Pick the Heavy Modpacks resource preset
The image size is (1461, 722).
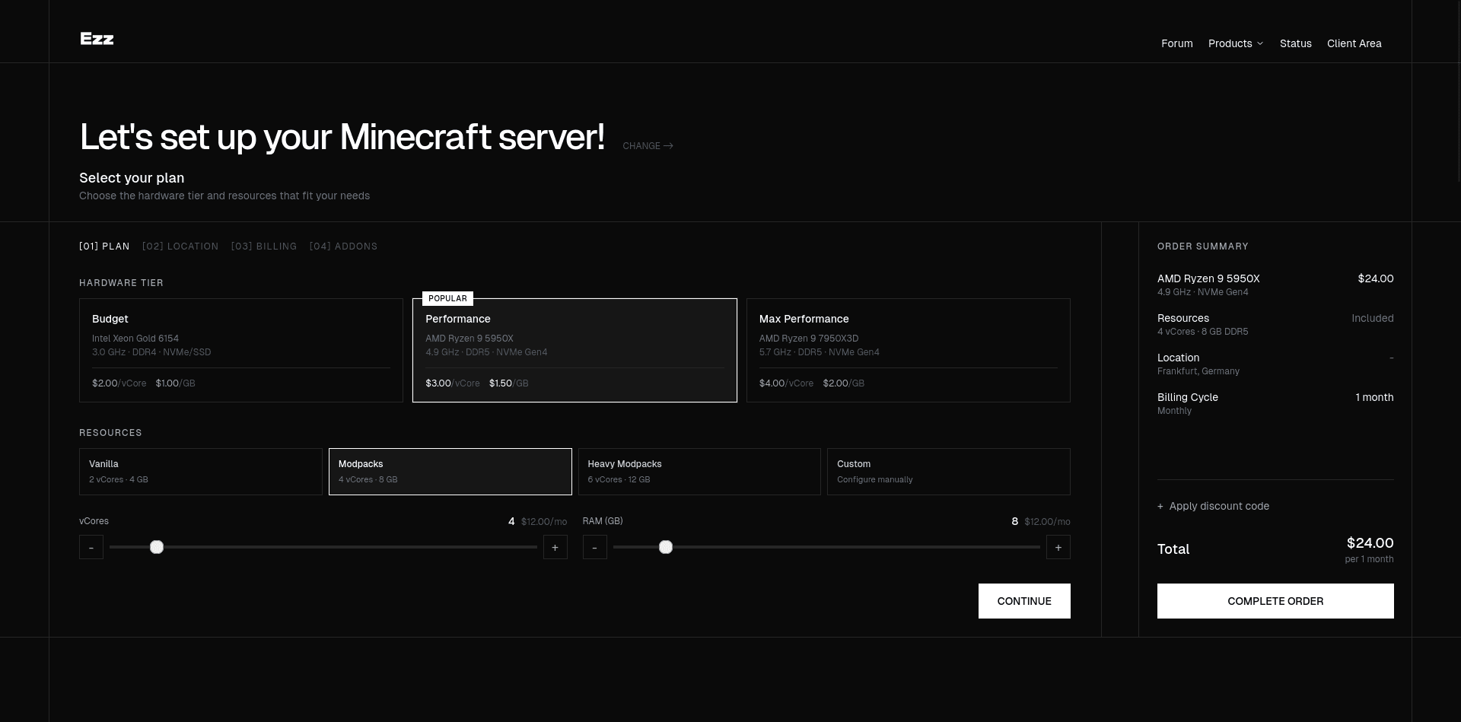point(699,472)
